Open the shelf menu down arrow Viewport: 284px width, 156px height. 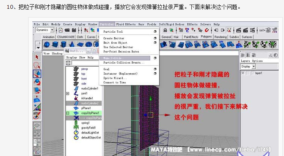click(38, 48)
